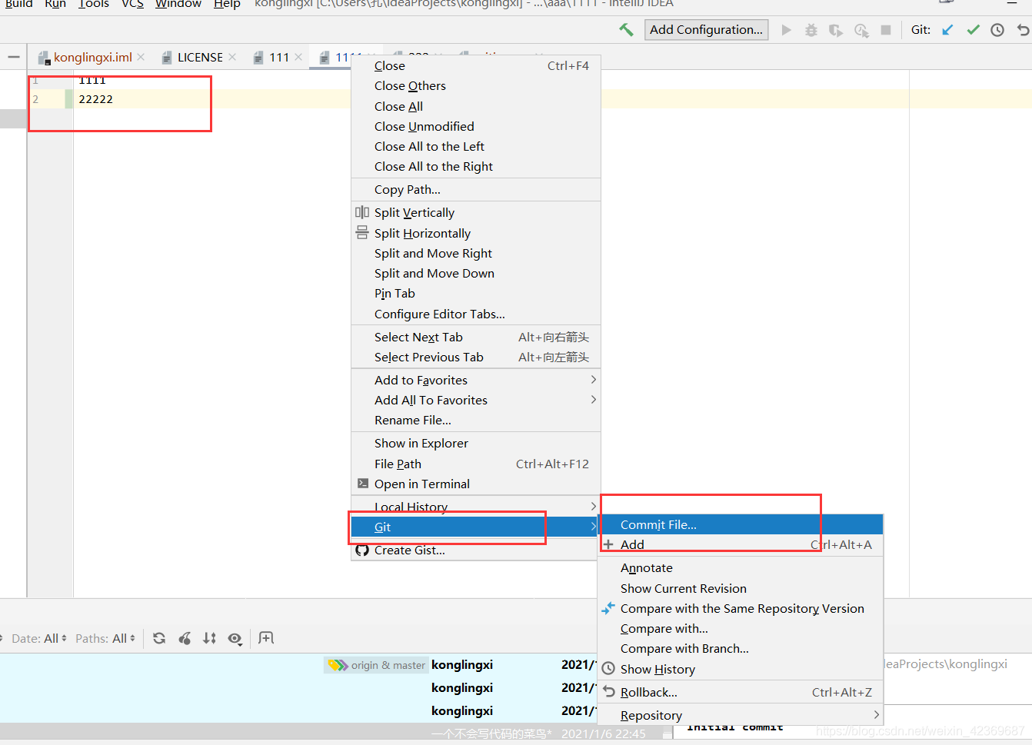
Task: Choose Close All to the Left
Action: [475, 146]
